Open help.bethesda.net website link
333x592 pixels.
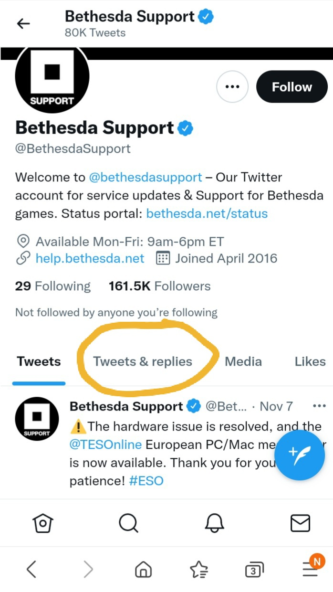(x=90, y=258)
